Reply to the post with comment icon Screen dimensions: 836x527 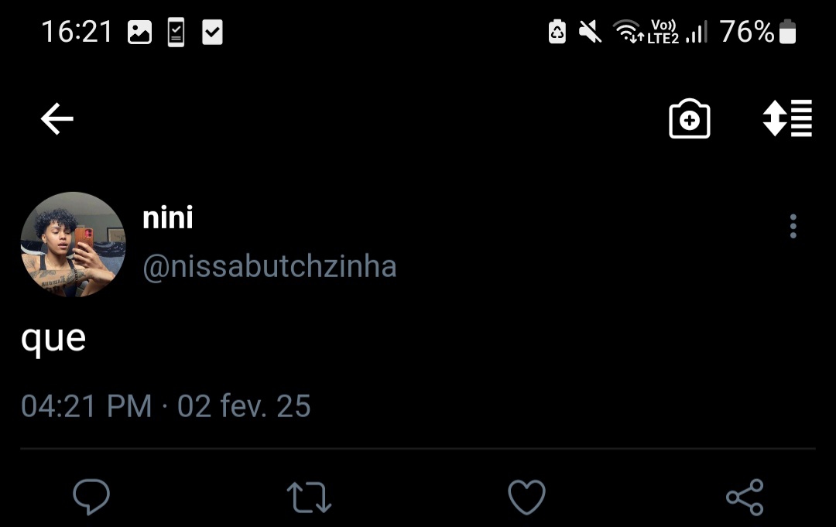point(91,496)
